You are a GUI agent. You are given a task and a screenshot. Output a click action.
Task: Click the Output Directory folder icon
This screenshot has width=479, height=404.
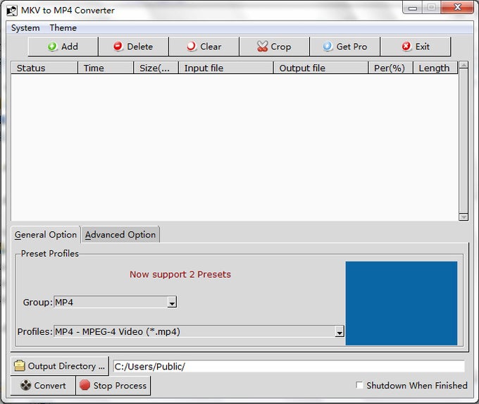click(20, 366)
